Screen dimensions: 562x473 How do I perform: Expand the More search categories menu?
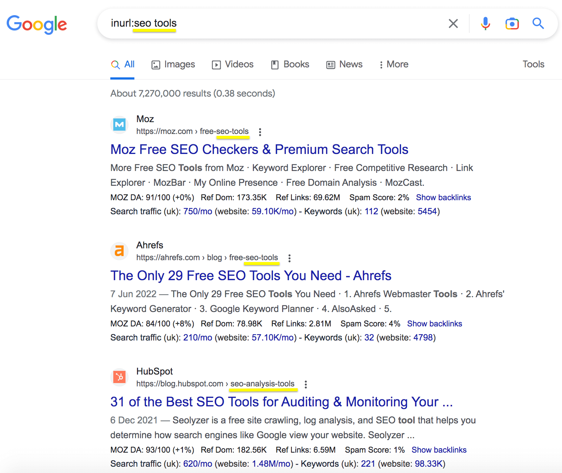(394, 64)
